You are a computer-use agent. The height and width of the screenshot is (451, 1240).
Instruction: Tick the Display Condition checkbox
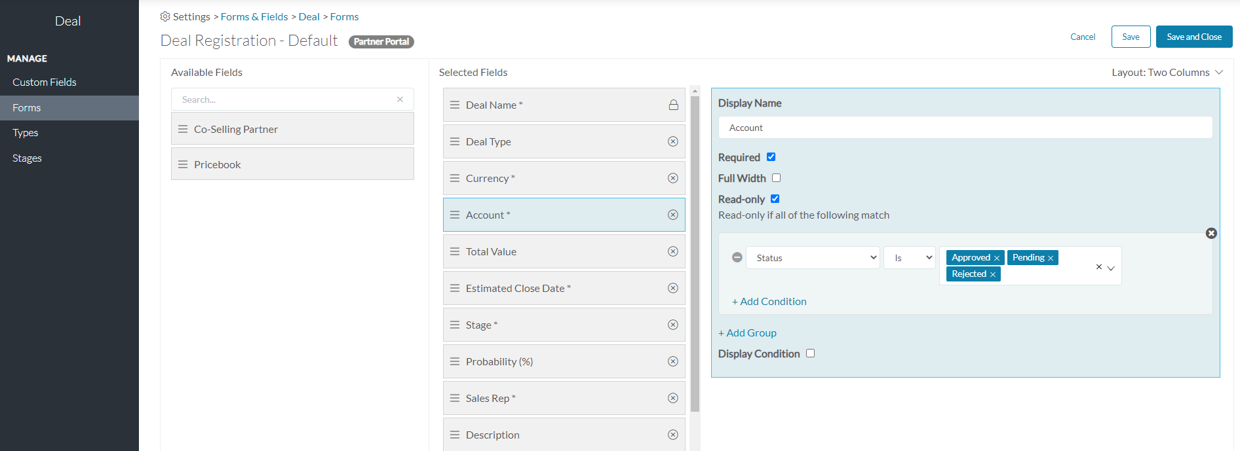[810, 353]
